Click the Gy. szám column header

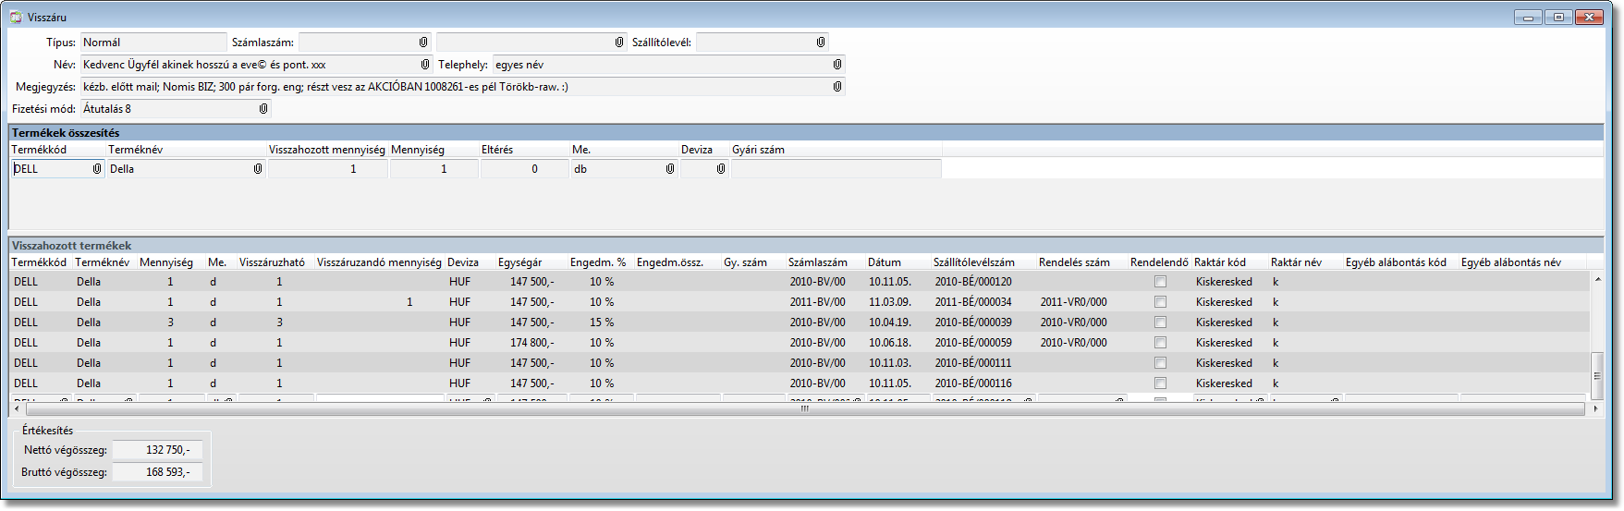[x=745, y=262]
